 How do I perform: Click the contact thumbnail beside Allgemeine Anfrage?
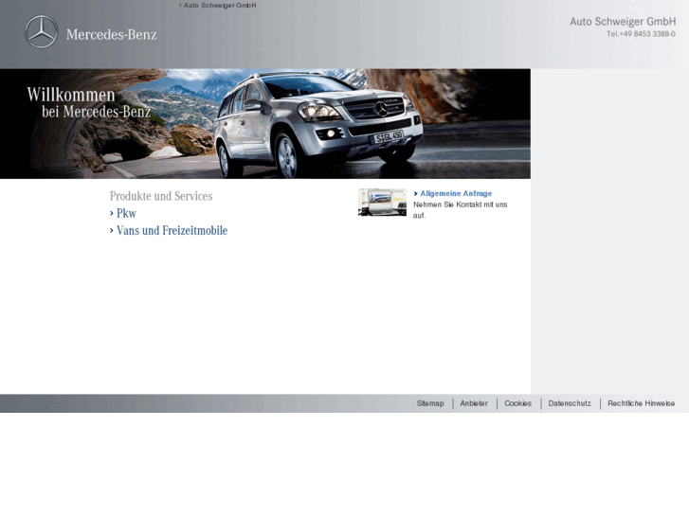382,203
